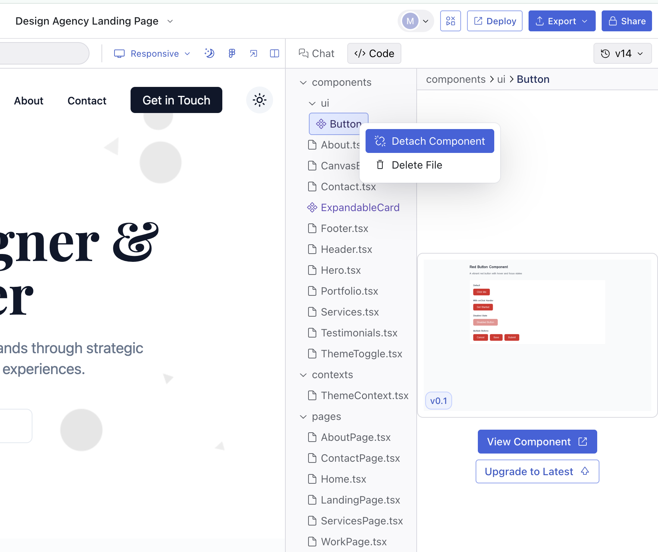Toggle the split panel layout icon
This screenshot has height=552, width=658.
click(x=274, y=53)
